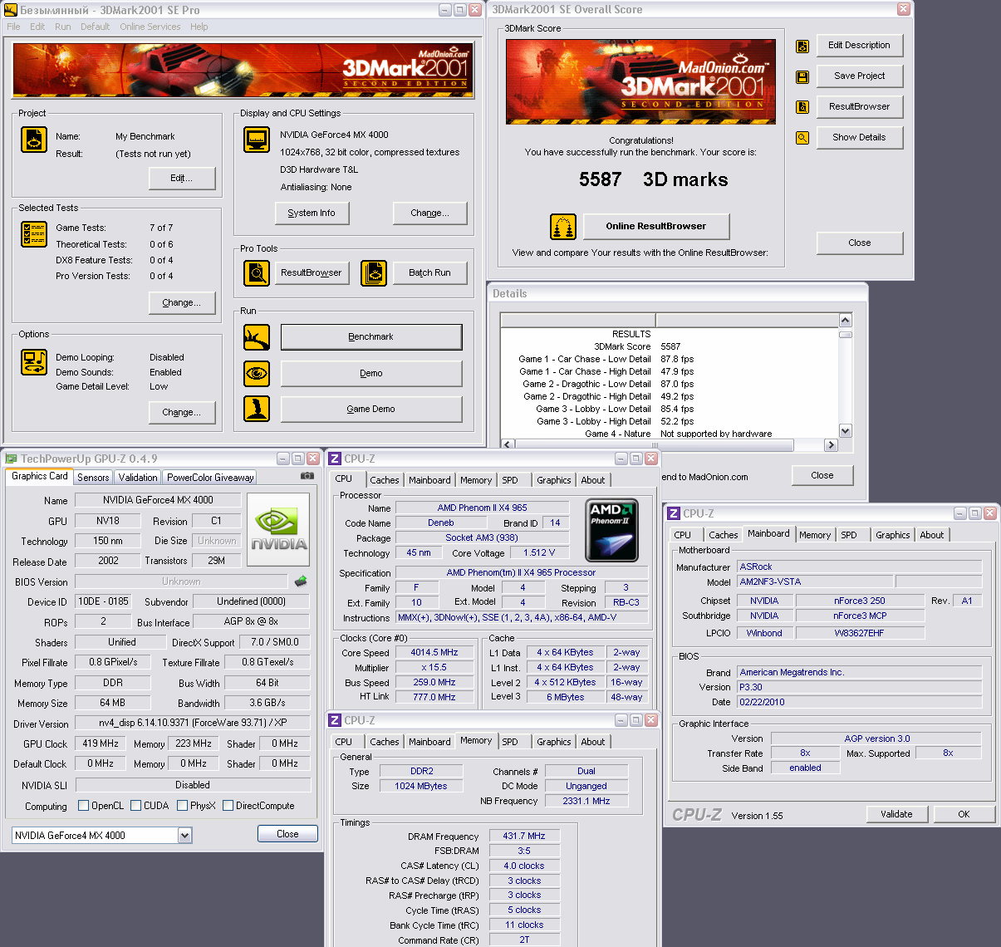Click the Demo button in Run section
Screen dimensions: 1001x947
(x=371, y=374)
